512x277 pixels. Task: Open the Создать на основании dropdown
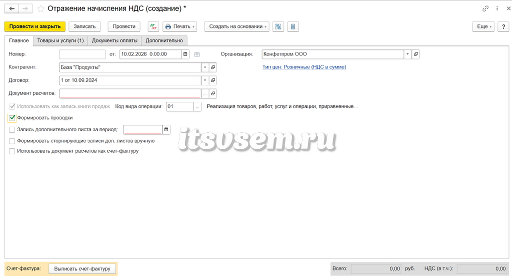point(236,26)
